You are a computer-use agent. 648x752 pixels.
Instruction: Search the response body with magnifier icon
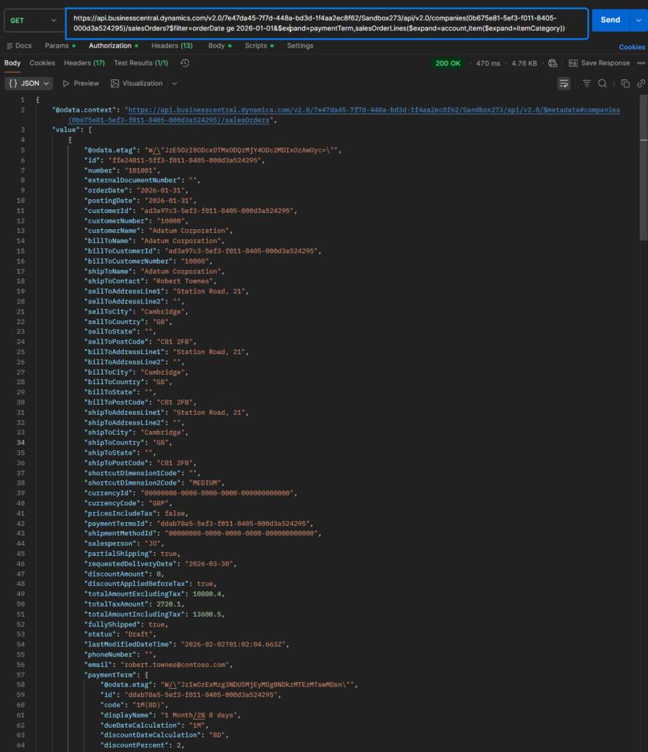coord(603,84)
